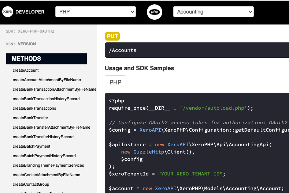Click the yellow PUT method badge
This screenshot has width=289, height=193.
point(112,36)
